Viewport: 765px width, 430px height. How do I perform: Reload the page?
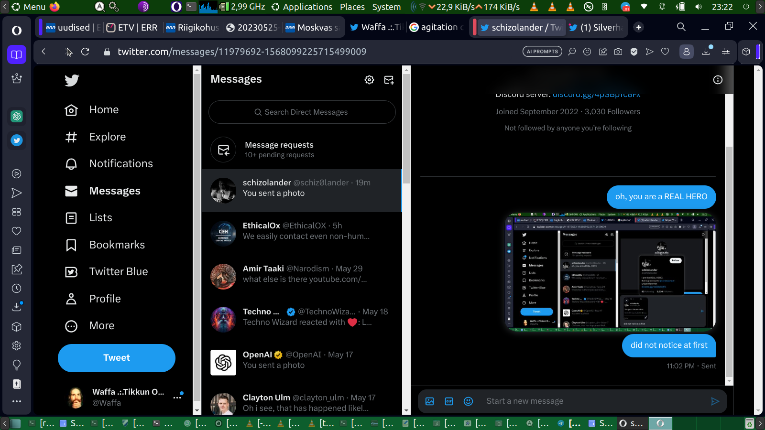click(85, 52)
